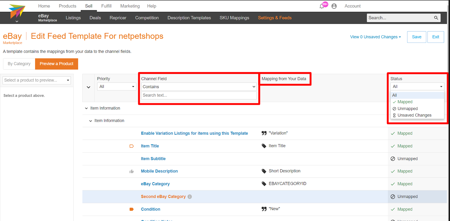Click the Condition priority tag icon
This screenshot has width=450, height=221.
click(x=131, y=209)
